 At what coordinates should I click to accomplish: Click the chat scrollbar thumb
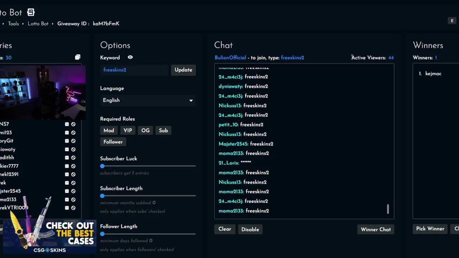pyautogui.click(x=388, y=209)
